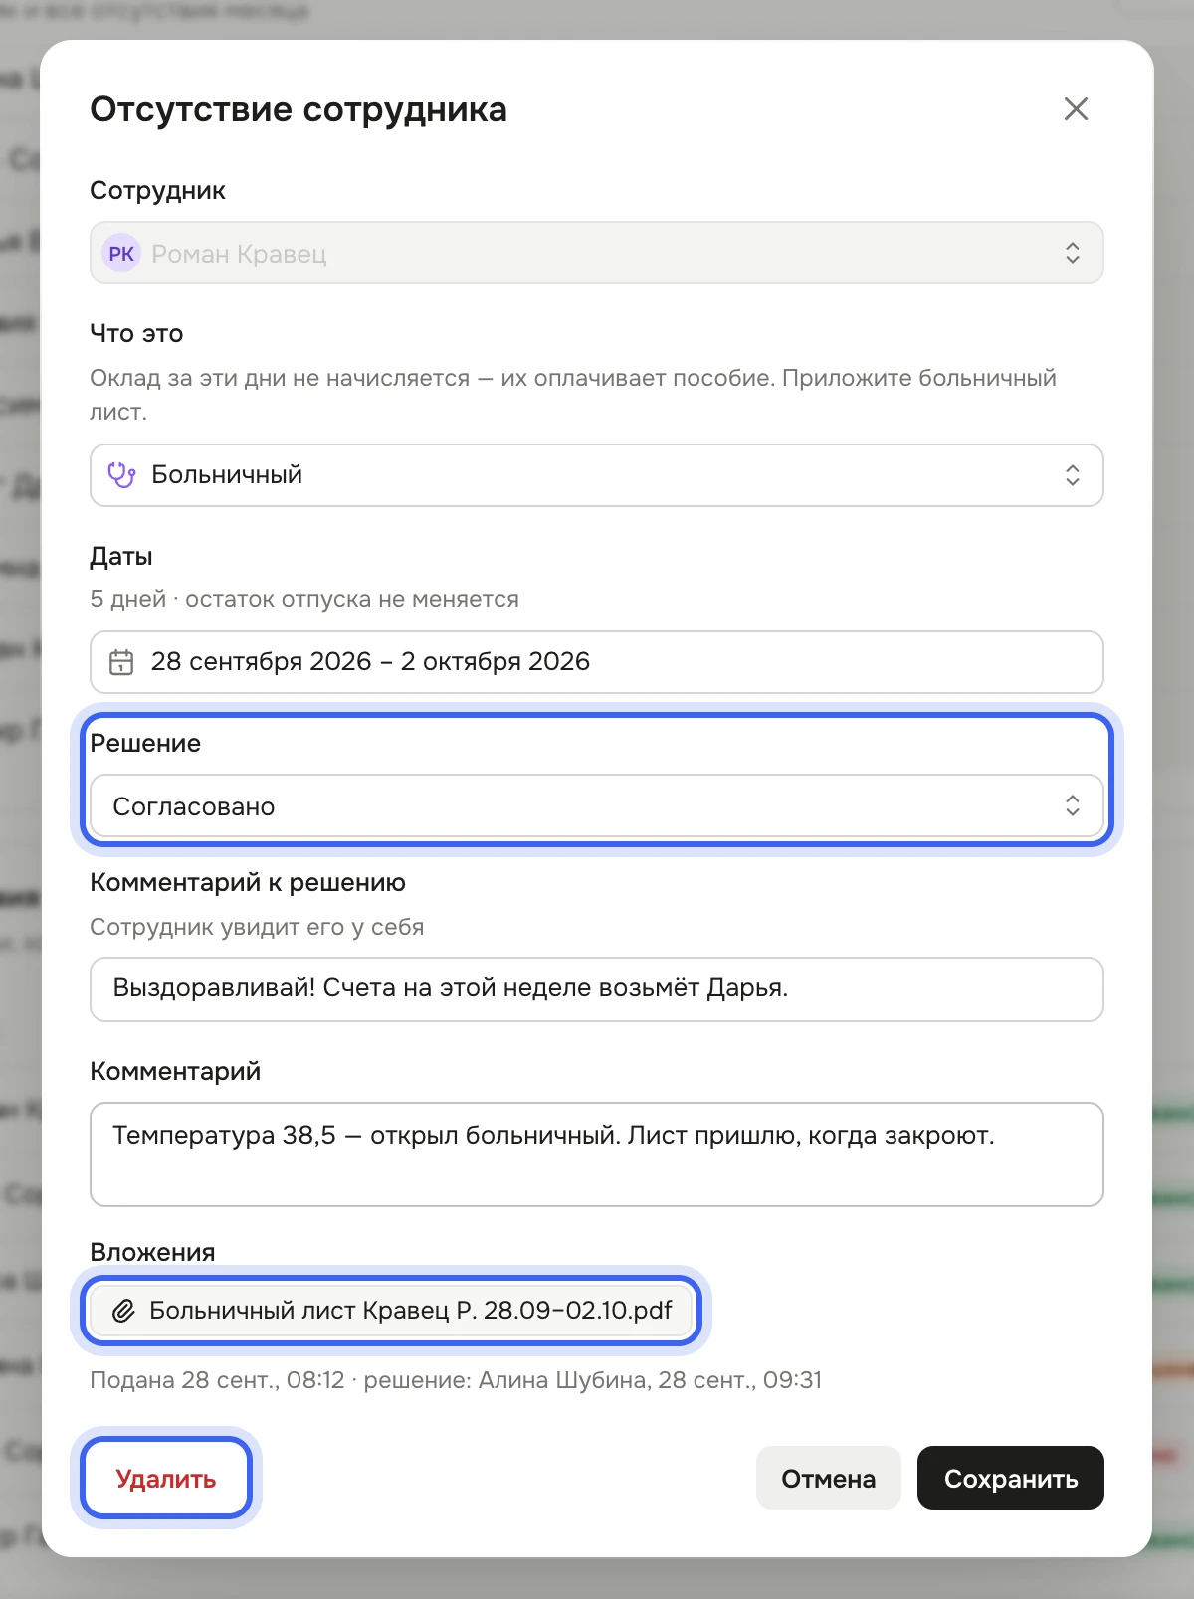Screen dimensions: 1194x1599
Task: Click the calendar icon in the dates field
Action: tap(121, 662)
